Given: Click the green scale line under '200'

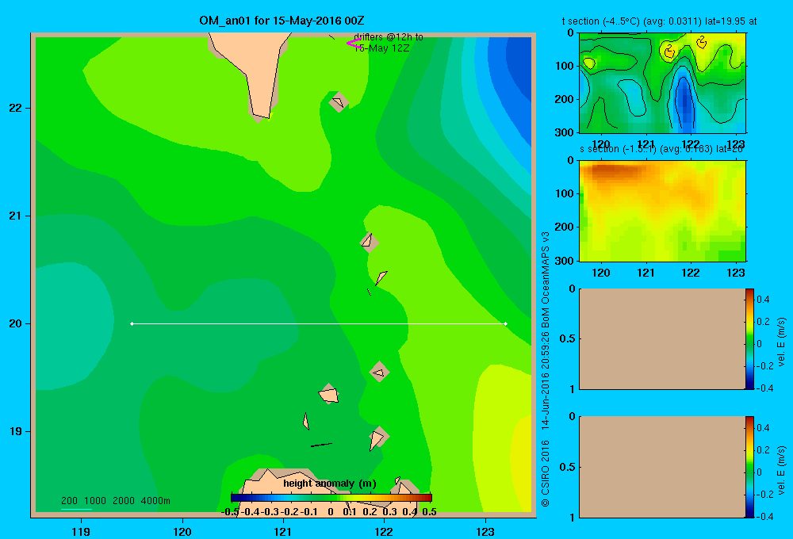Looking at the screenshot, I should point(76,509).
